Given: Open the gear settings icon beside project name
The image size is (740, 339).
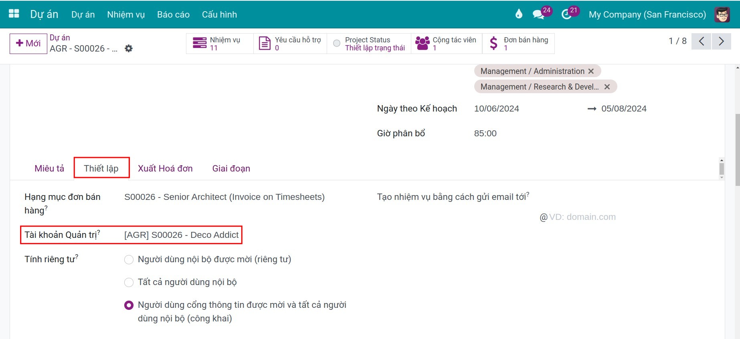Looking at the screenshot, I should pos(128,48).
